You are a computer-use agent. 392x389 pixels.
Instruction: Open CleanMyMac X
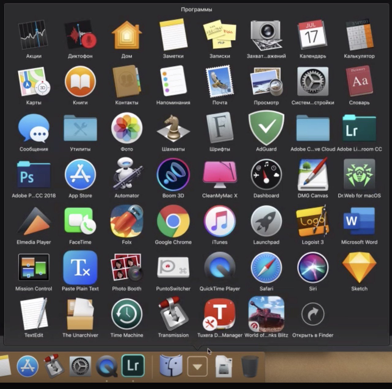pyautogui.click(x=220, y=175)
